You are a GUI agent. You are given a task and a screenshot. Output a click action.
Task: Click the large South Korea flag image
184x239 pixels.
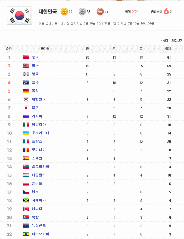pos(20,15)
